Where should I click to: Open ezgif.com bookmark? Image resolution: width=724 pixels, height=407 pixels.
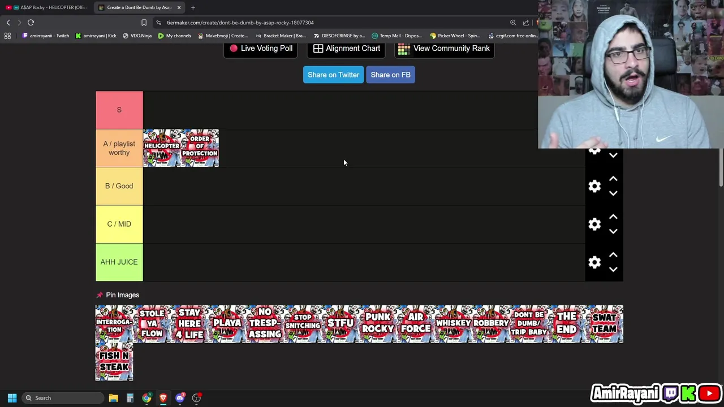[512, 36]
